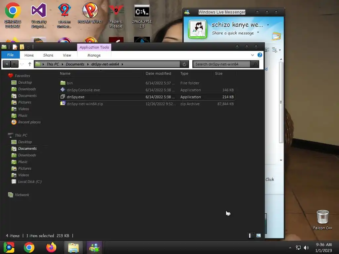Go back with the Explorer back arrow

(7, 64)
